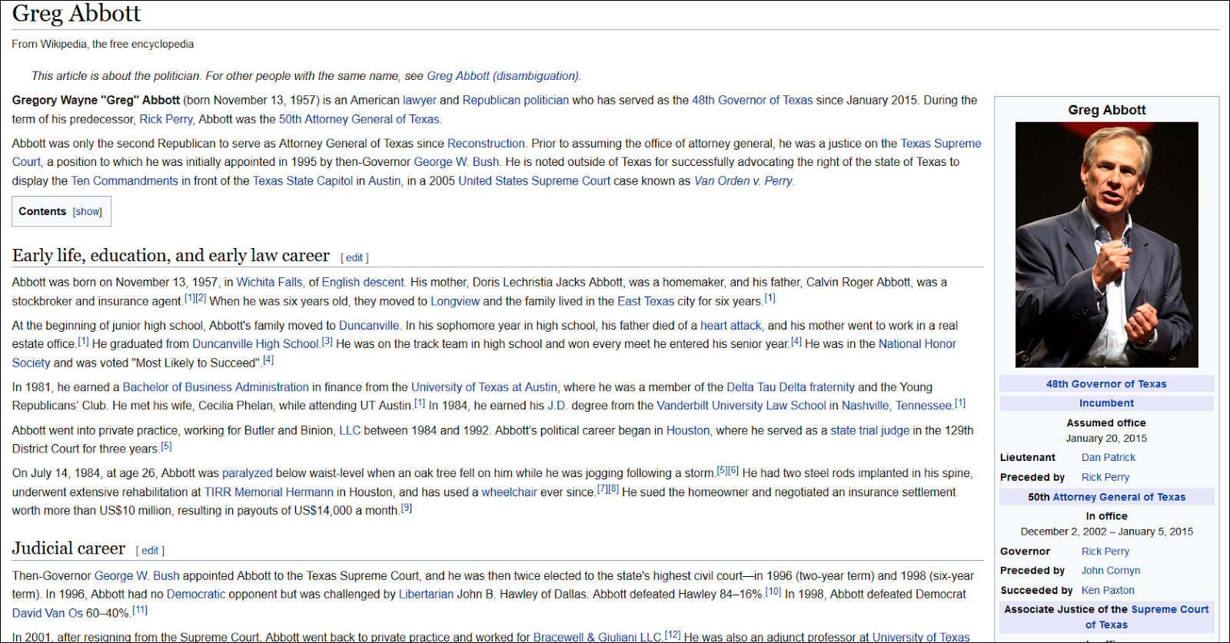Open the 'Democratic' link
The image size is (1230, 643).
coord(196,595)
